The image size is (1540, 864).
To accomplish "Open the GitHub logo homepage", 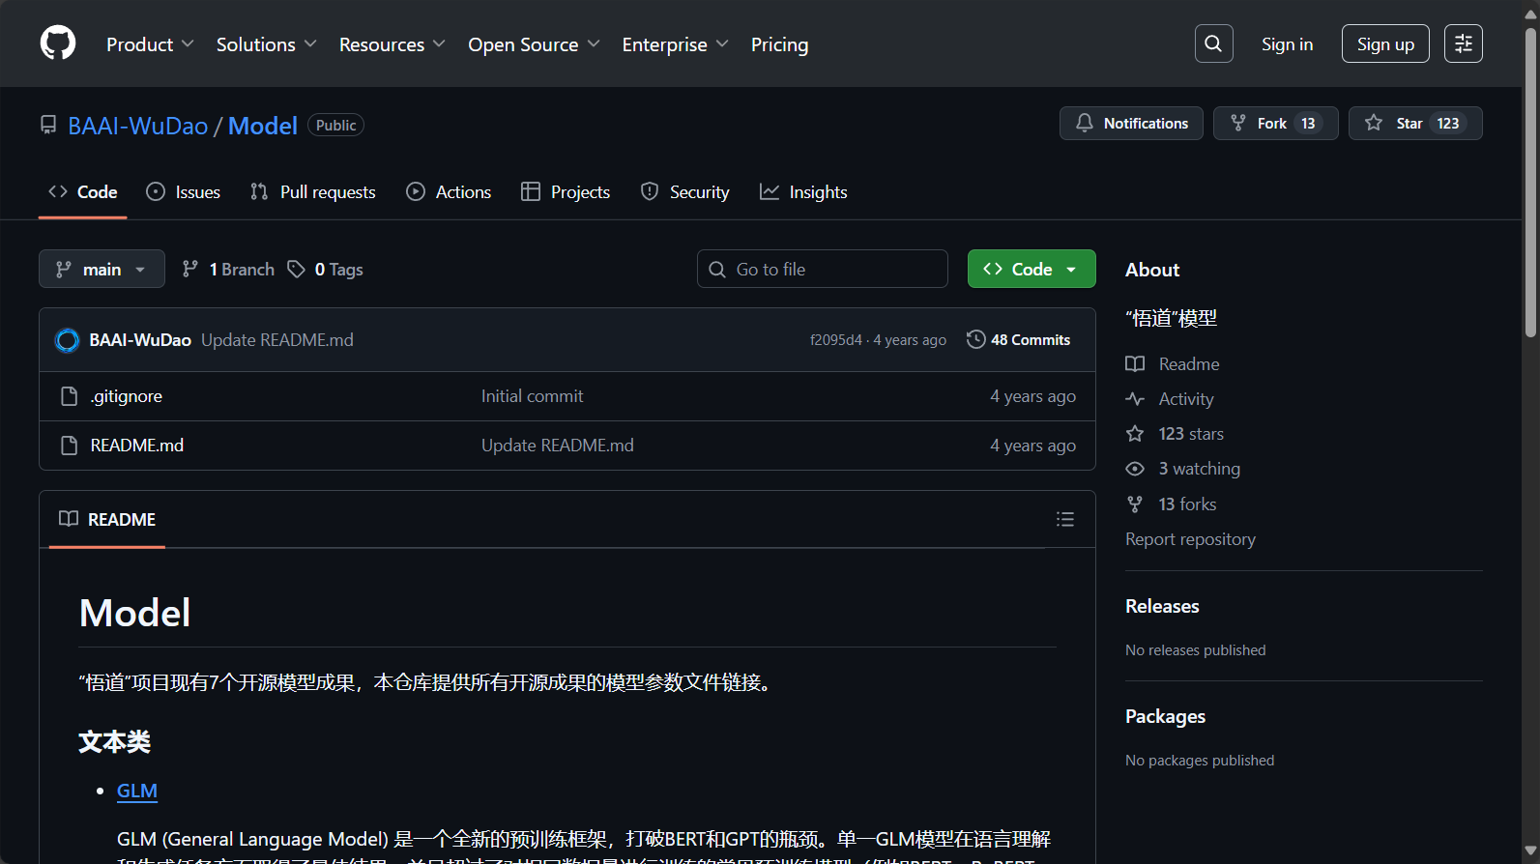I will click(x=58, y=43).
